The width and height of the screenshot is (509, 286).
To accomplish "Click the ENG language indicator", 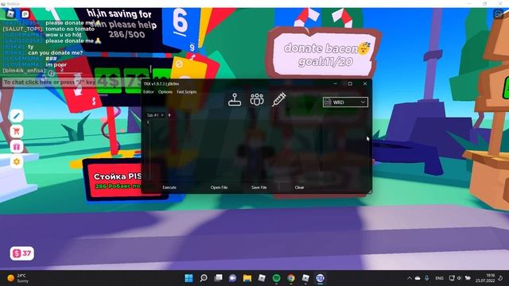I will tap(439, 278).
